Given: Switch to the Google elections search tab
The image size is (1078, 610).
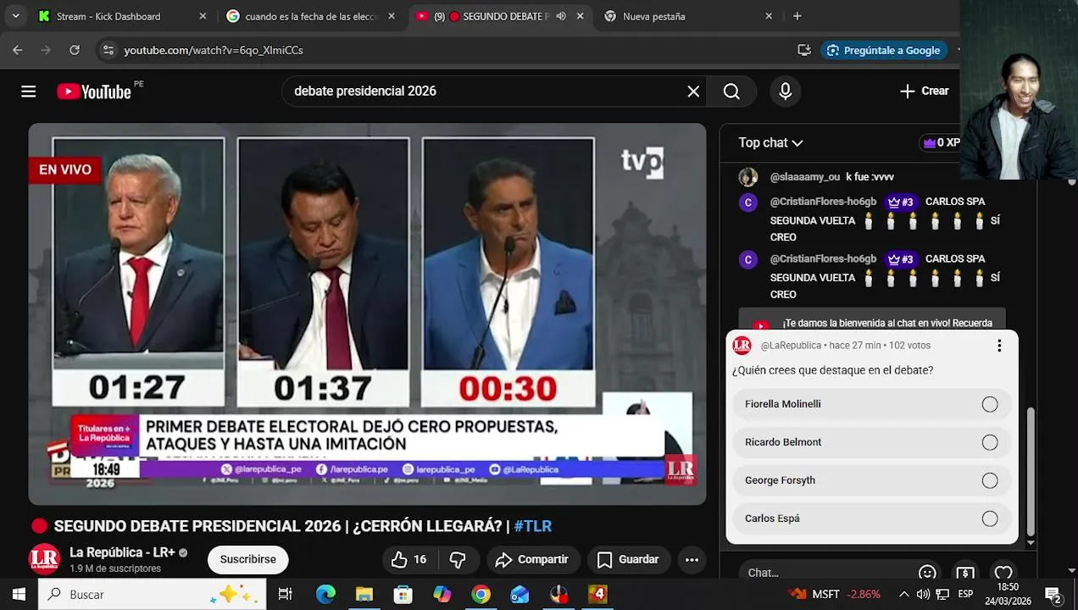Looking at the screenshot, I should tap(309, 16).
